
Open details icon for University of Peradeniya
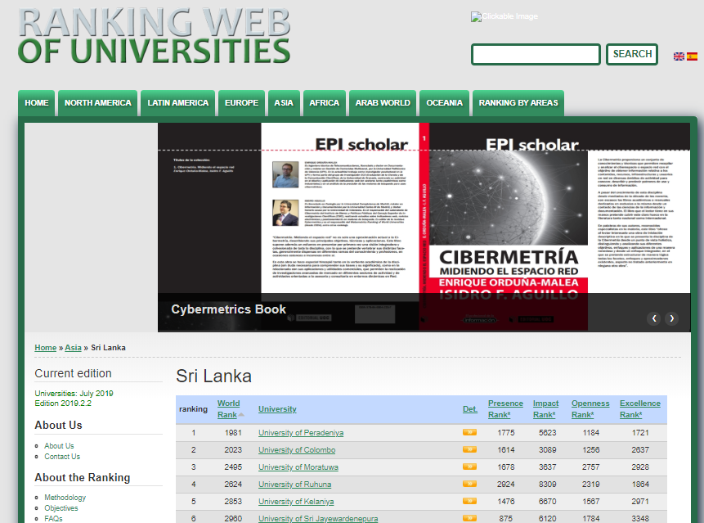pos(469,432)
